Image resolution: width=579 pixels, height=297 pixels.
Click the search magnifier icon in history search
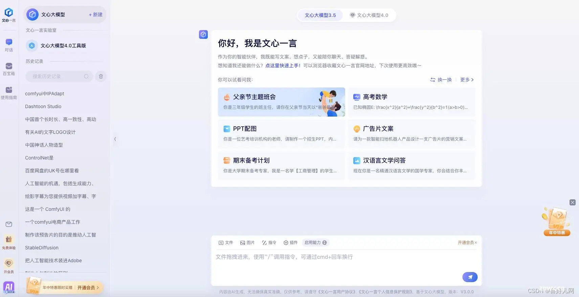(x=86, y=76)
